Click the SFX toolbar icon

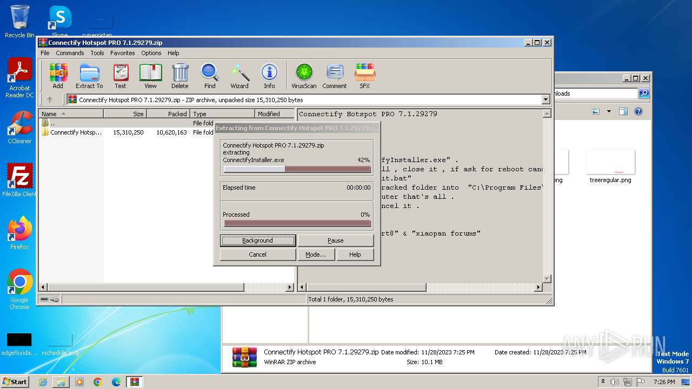(365, 76)
